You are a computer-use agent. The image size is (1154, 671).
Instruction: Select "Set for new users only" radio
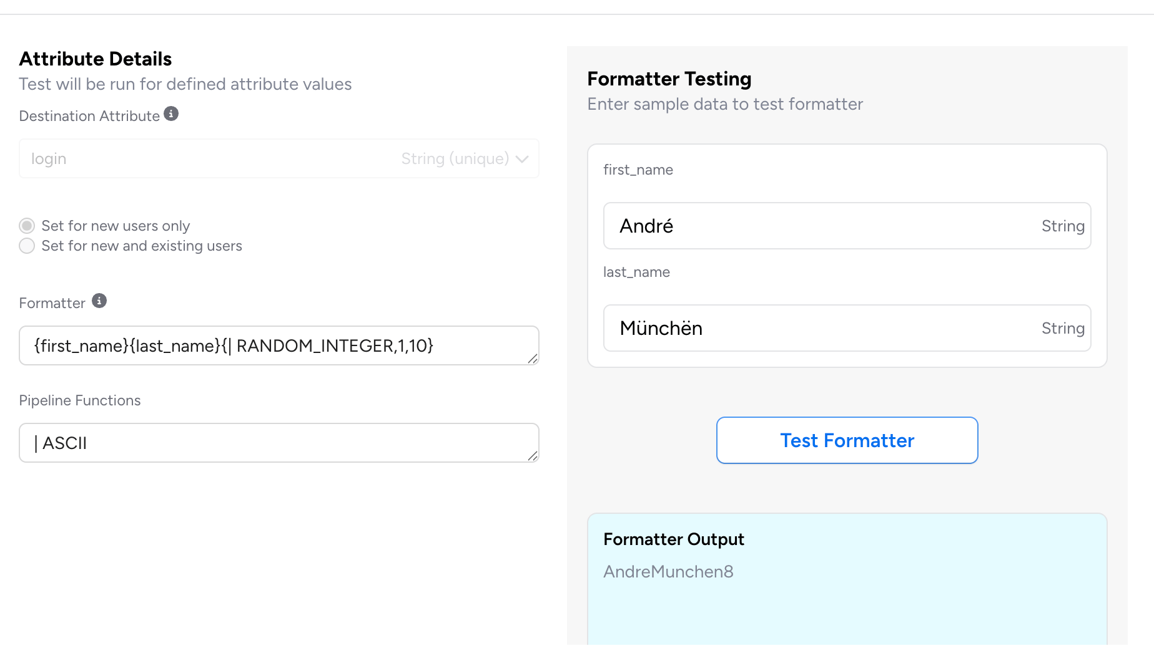coord(27,225)
